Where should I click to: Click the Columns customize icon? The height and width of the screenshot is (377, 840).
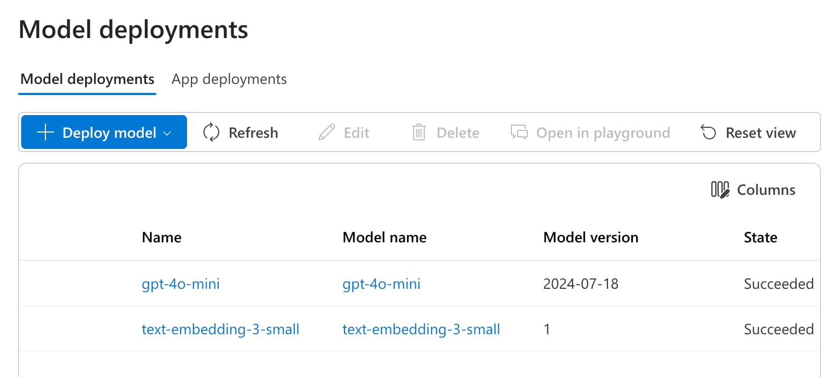[x=720, y=190]
